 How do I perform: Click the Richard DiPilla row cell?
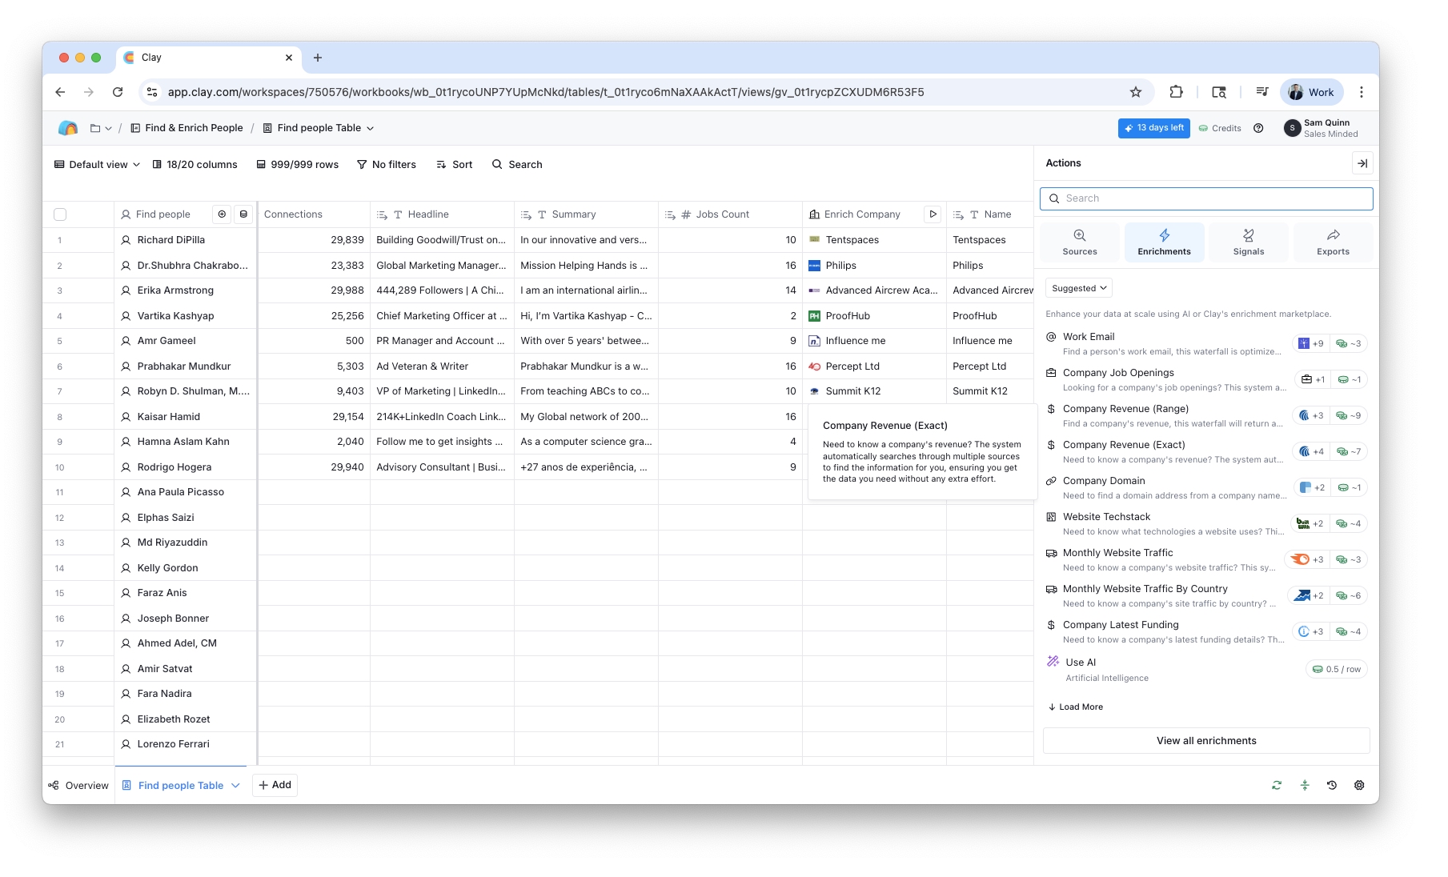pyautogui.click(x=186, y=240)
